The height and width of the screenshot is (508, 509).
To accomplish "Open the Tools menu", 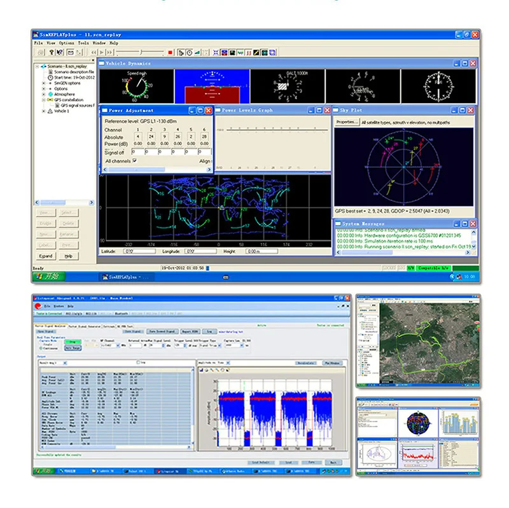I will [x=83, y=43].
